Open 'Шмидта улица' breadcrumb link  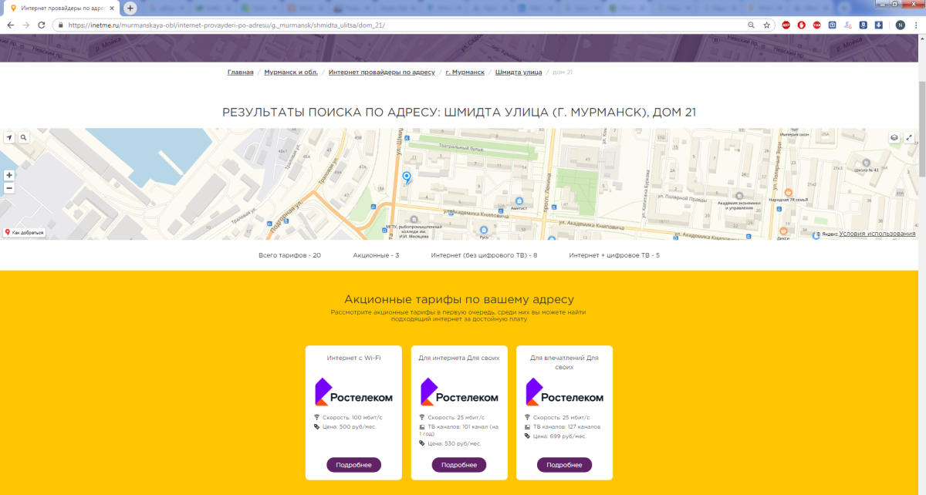tap(519, 72)
